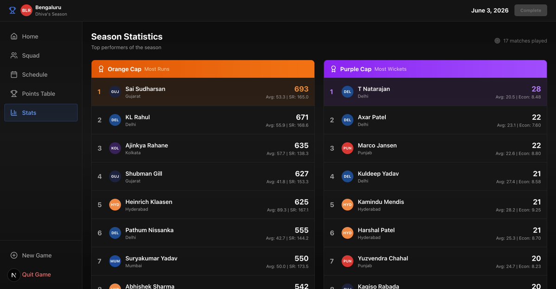Click Kamindu Mendis's HYD team badge
This screenshot has height=289, width=556.
point(347,204)
